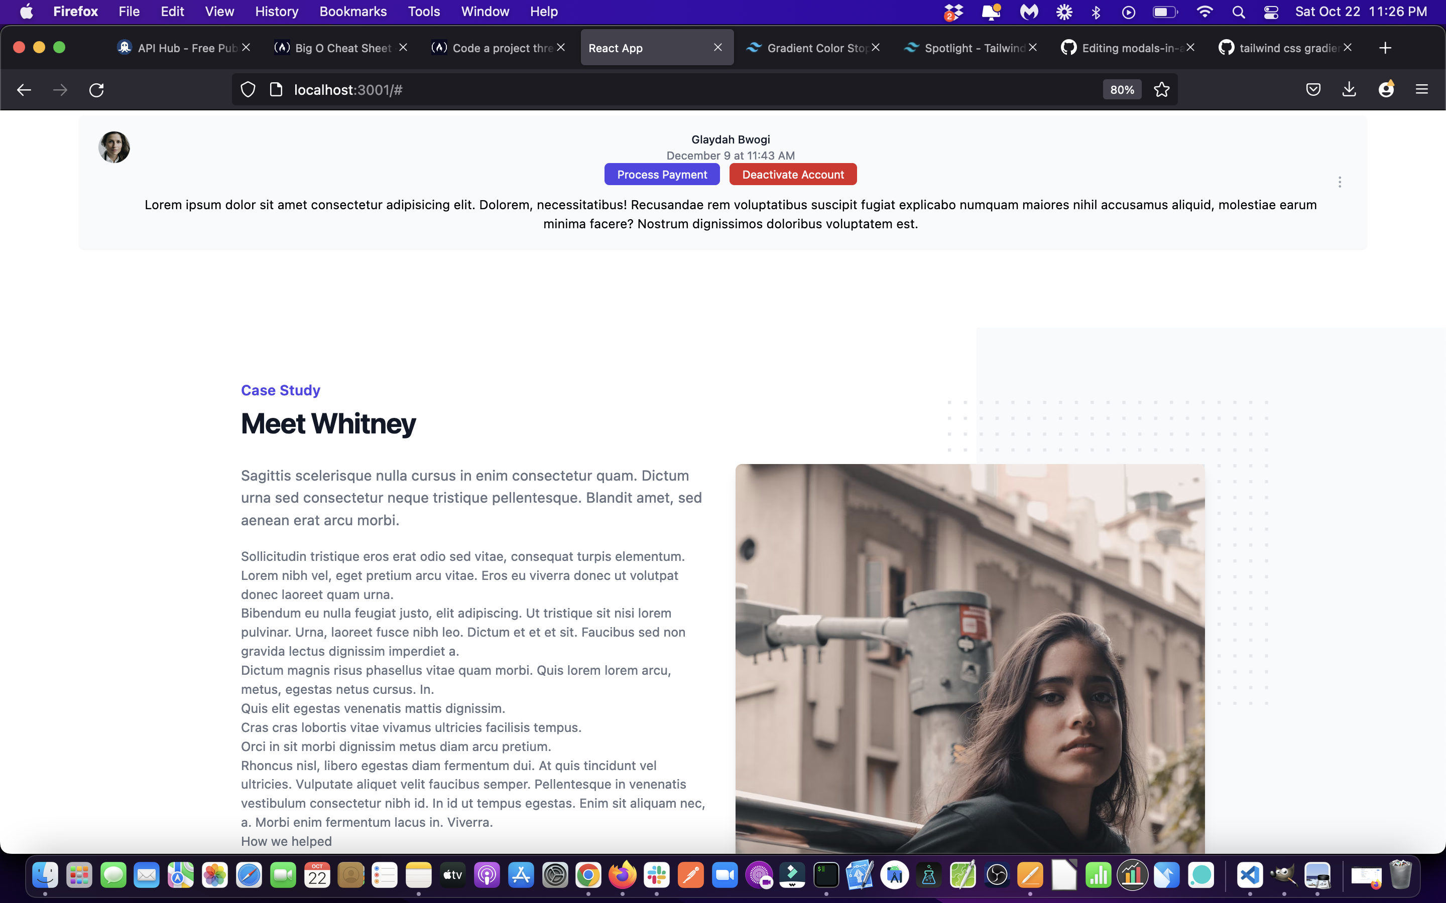The width and height of the screenshot is (1446, 903).
Task: Click the Sat Oct 22 11:26 PM clock
Action: (x=1361, y=12)
